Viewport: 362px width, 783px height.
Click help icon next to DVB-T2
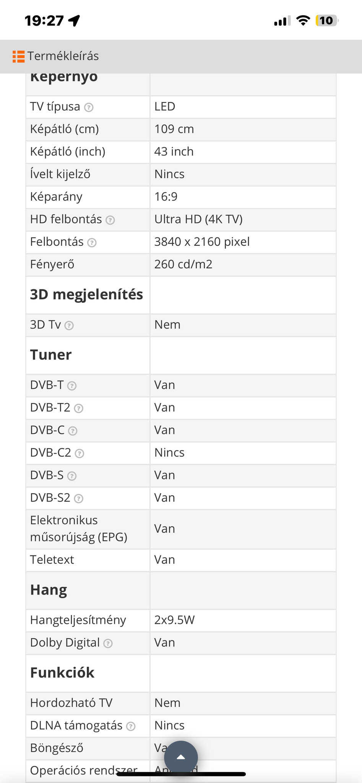click(x=79, y=409)
